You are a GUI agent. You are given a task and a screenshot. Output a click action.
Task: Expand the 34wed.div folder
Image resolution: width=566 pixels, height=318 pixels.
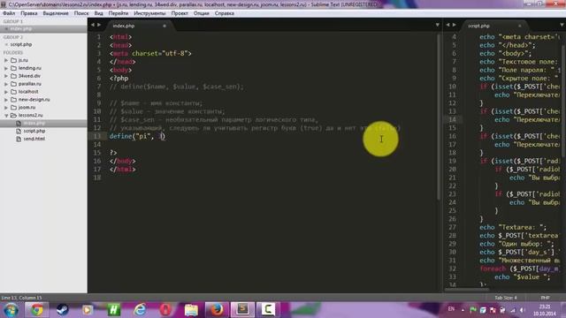[6, 76]
